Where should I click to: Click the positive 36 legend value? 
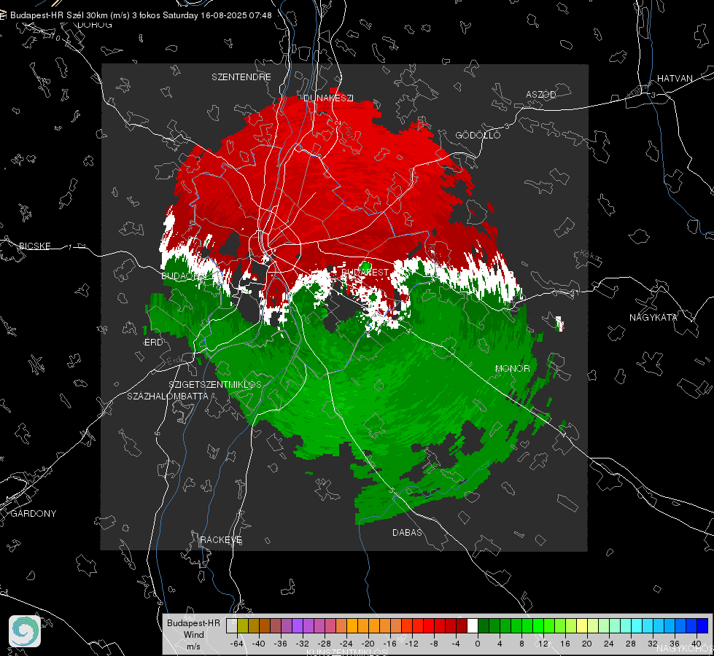click(675, 644)
